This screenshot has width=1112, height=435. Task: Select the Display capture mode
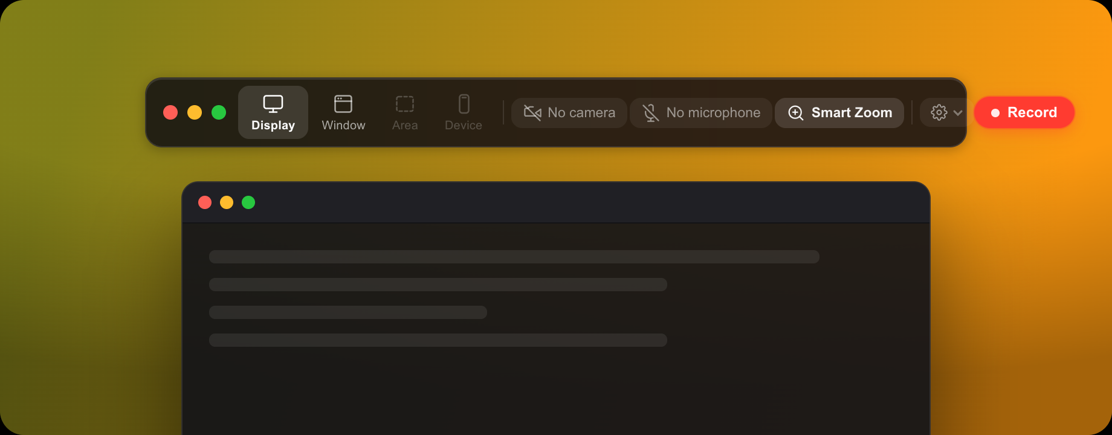point(273,112)
